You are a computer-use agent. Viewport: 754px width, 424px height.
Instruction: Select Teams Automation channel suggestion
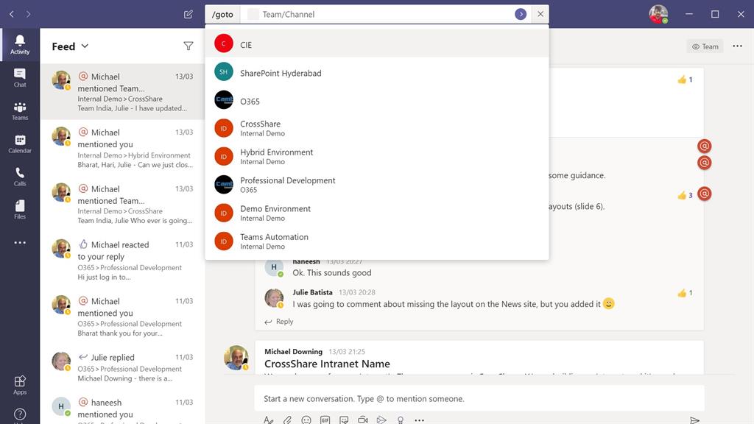pyautogui.click(x=376, y=241)
